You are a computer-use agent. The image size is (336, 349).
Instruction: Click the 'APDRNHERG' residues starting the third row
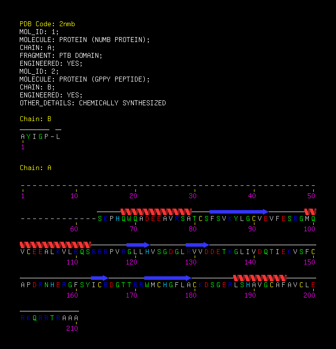46,285
